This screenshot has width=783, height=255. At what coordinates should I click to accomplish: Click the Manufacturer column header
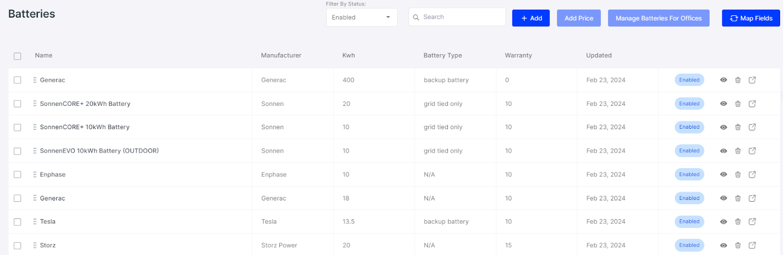pyautogui.click(x=281, y=56)
